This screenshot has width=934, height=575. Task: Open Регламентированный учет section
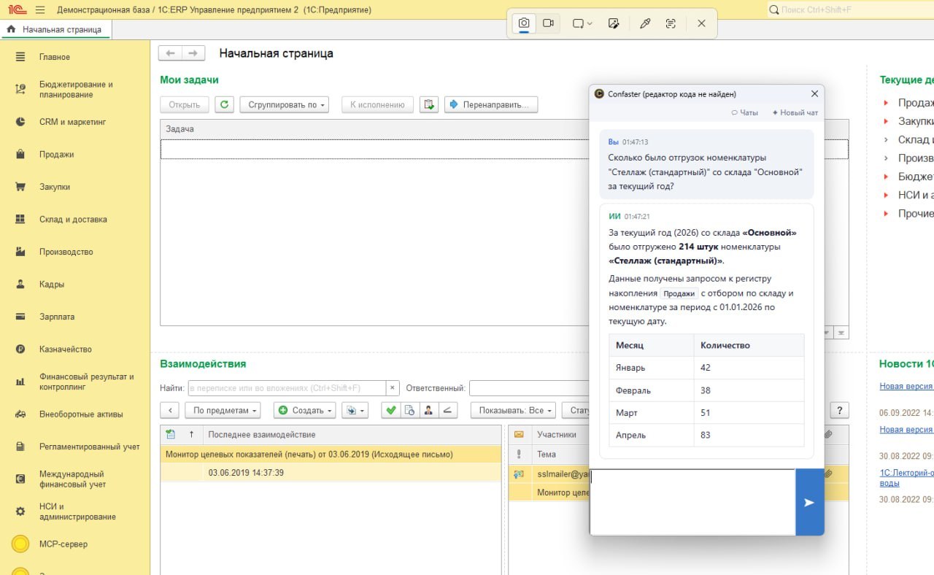[x=90, y=447]
